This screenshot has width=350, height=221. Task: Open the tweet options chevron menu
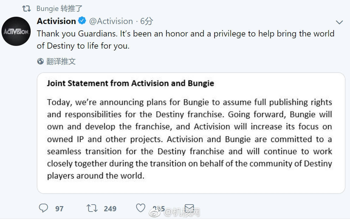339,22
